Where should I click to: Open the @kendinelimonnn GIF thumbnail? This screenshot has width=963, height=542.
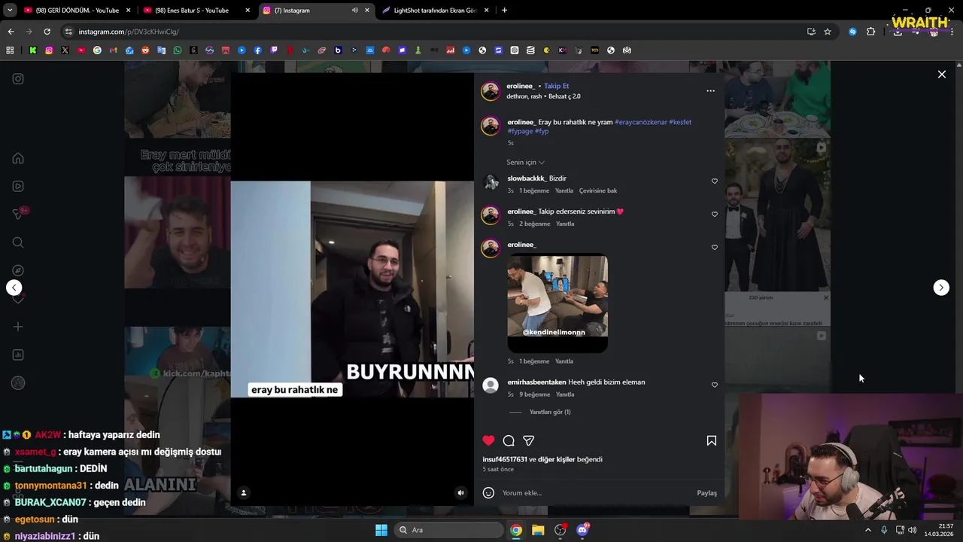(557, 303)
